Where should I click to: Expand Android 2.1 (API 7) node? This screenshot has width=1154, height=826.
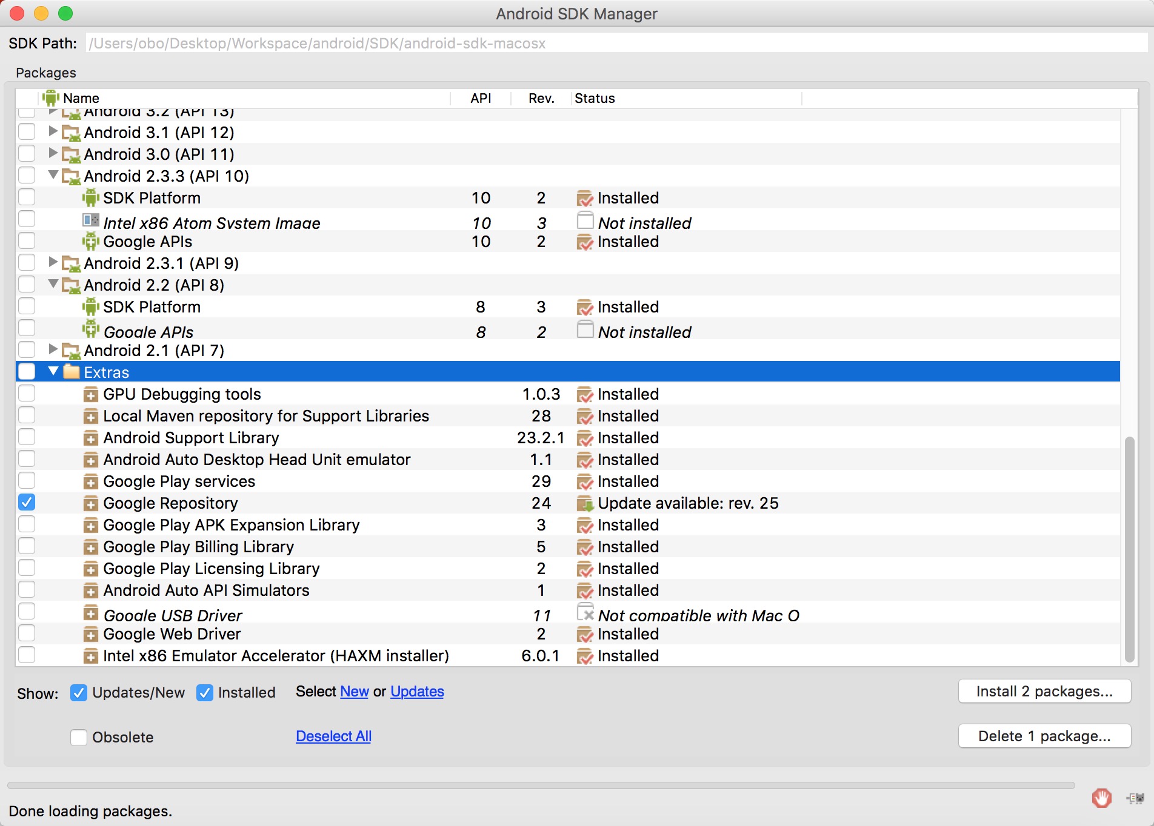(53, 349)
